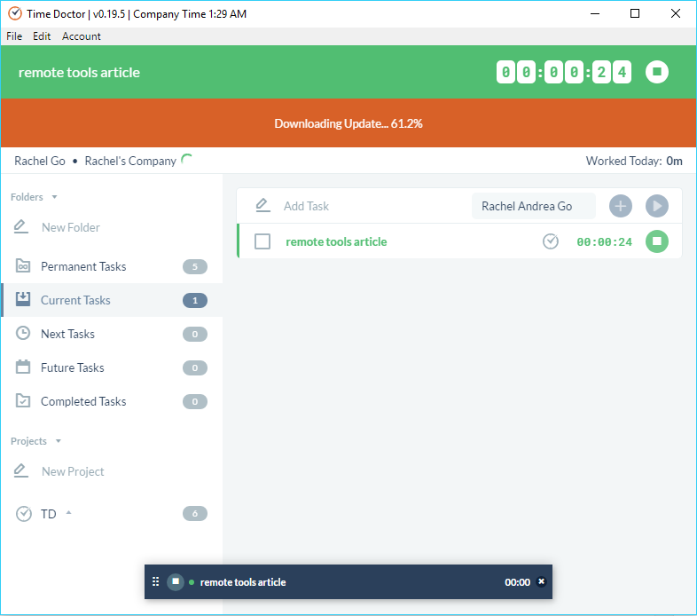The image size is (697, 616).
Task: Click the Completed Tasks checked-folder icon
Action: pyautogui.click(x=23, y=400)
